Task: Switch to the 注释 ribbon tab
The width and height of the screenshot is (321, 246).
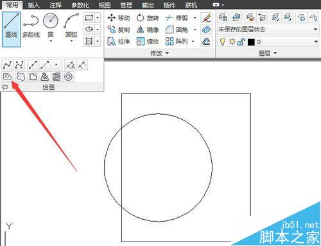Action: [x=55, y=5]
